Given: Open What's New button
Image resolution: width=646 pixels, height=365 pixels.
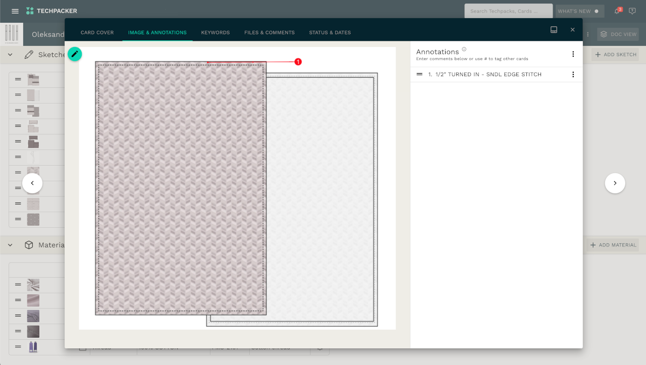Looking at the screenshot, I should 579,11.
